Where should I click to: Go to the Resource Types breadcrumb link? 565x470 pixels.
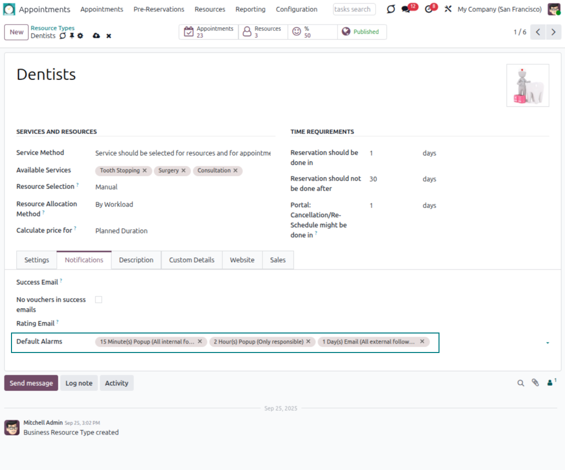tap(52, 28)
